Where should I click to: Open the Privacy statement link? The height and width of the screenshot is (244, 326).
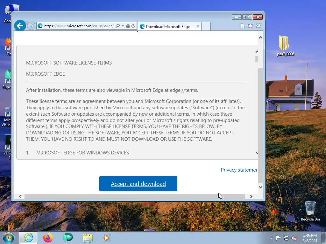tap(239, 170)
